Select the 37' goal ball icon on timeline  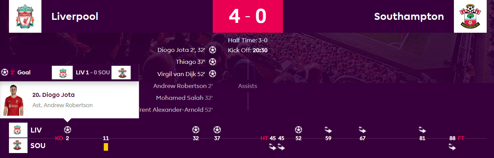pos(217,130)
